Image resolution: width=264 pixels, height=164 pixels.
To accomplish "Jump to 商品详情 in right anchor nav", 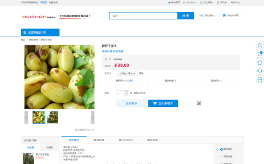I will coord(228,156).
